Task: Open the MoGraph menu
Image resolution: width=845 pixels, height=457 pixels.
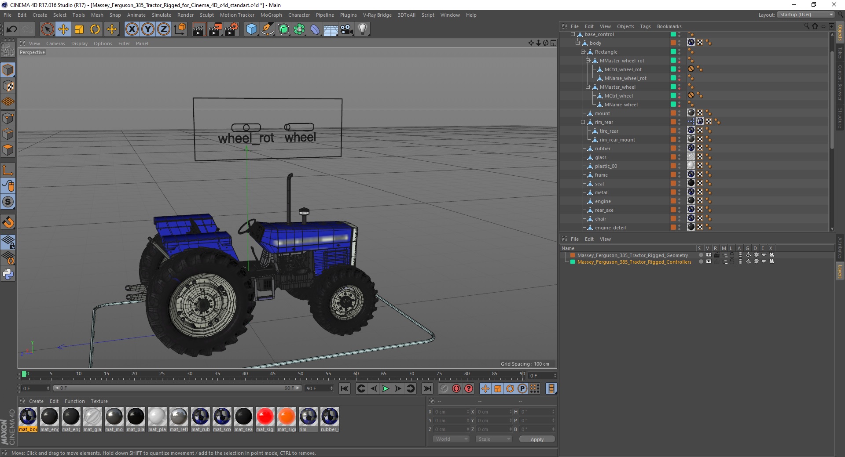Action: tap(271, 15)
